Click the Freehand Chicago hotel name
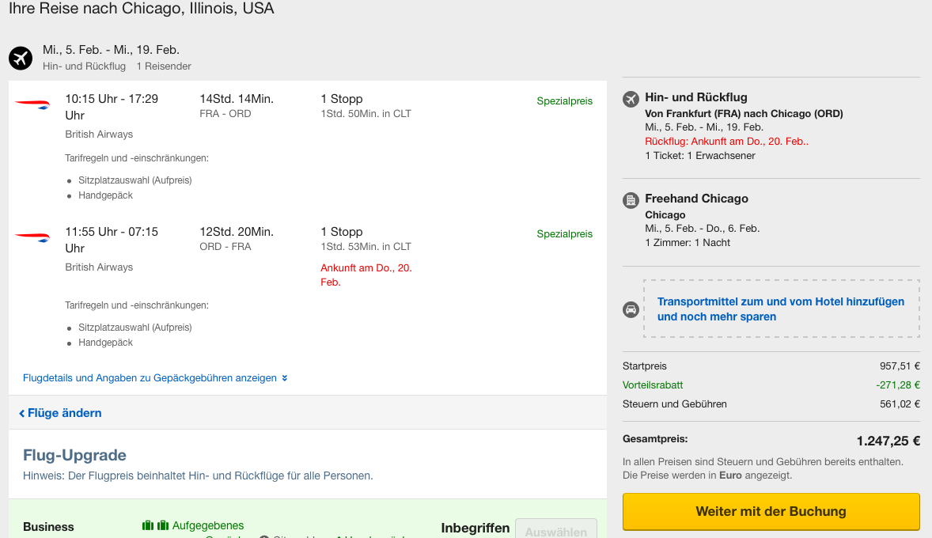Screen dimensions: 932x538 pyautogui.click(x=696, y=199)
